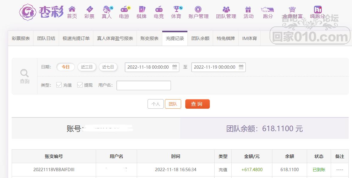Open the start date calendar picker
Image resolution: width=352 pixels, height=178 pixels.
[x=175, y=67]
